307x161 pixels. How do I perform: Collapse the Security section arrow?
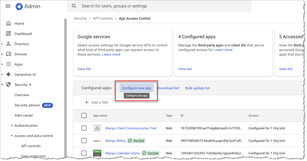pos(2,85)
